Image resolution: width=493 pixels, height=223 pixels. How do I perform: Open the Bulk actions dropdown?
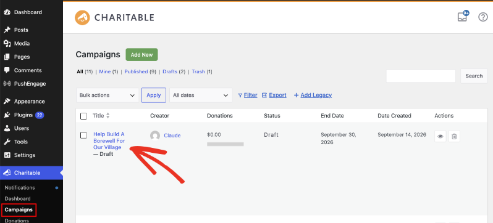(107, 95)
